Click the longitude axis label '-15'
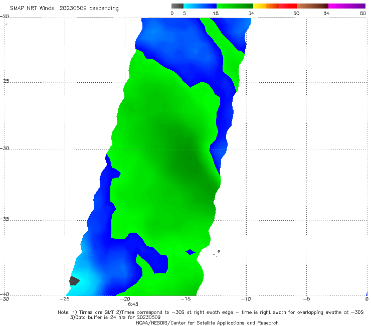 (x=185, y=299)
